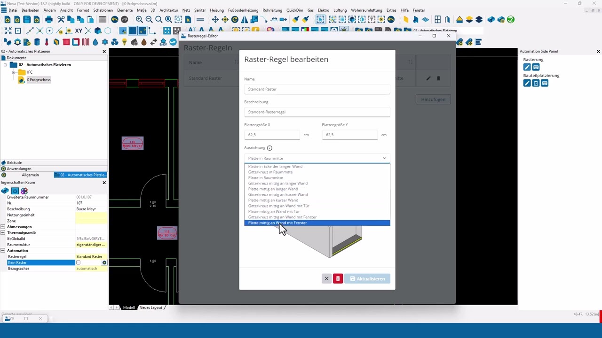Screen dimensions: 602x338
Task: Open the Ausrichtung dropdown arrow
Action: (384, 158)
